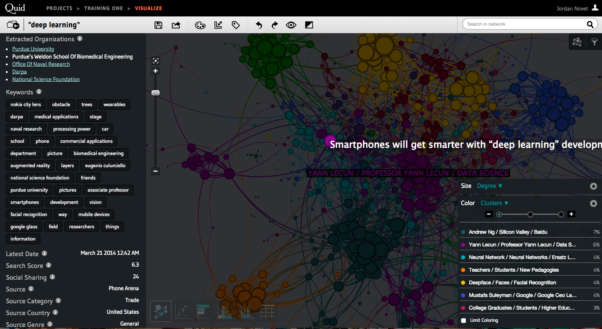The height and width of the screenshot is (329, 602).
Task: Open the Size Degree dropdown
Action: pos(490,186)
